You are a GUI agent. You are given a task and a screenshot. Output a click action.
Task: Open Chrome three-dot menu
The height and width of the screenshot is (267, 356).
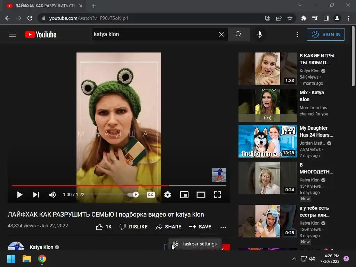coord(348,18)
